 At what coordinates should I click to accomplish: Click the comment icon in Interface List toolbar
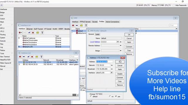tap(38, 32)
